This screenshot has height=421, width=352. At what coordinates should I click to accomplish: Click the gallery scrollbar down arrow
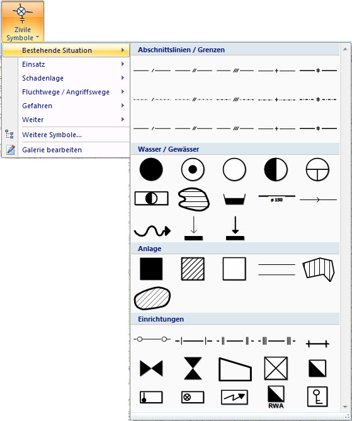[345, 407]
